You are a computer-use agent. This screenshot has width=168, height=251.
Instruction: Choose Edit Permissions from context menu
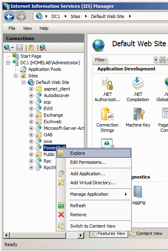click(94, 162)
